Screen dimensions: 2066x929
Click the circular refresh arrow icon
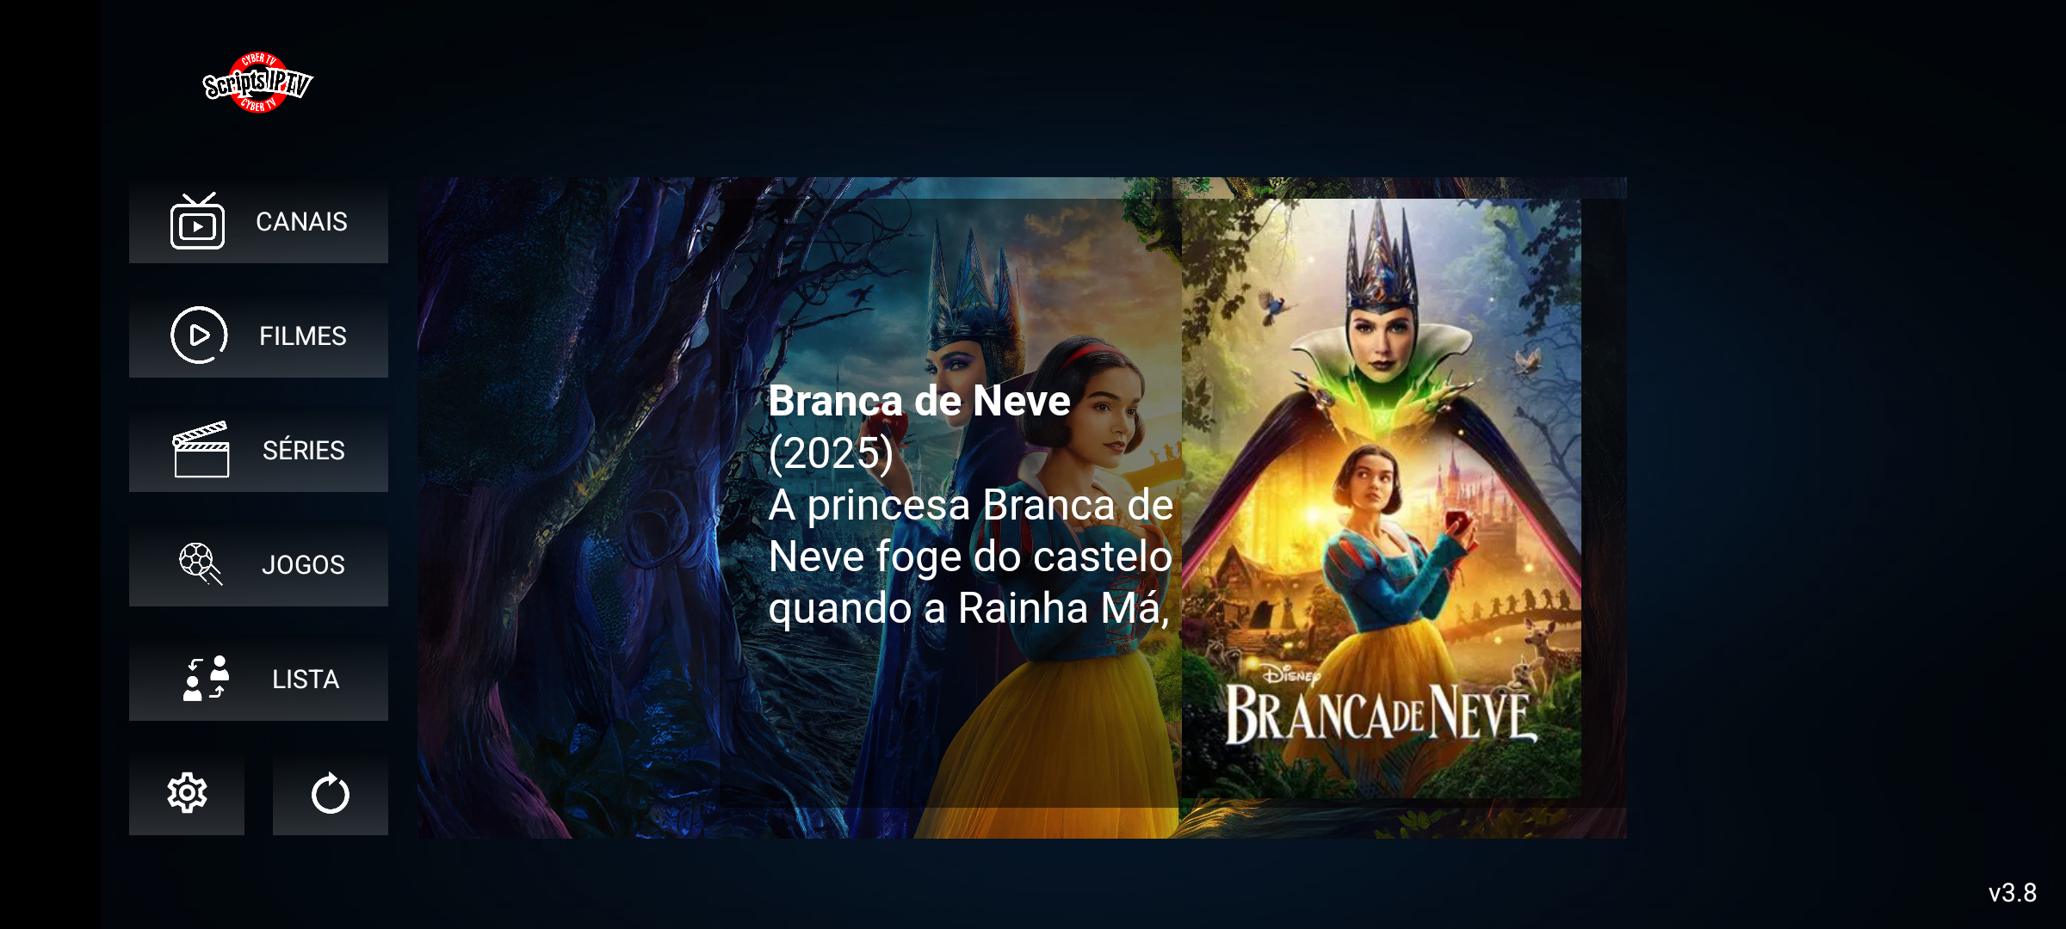331,793
